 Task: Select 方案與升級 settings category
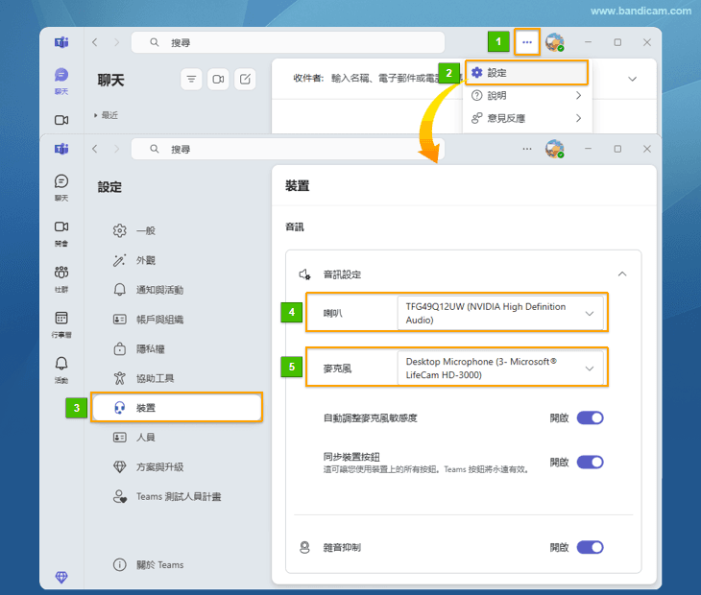(177, 466)
